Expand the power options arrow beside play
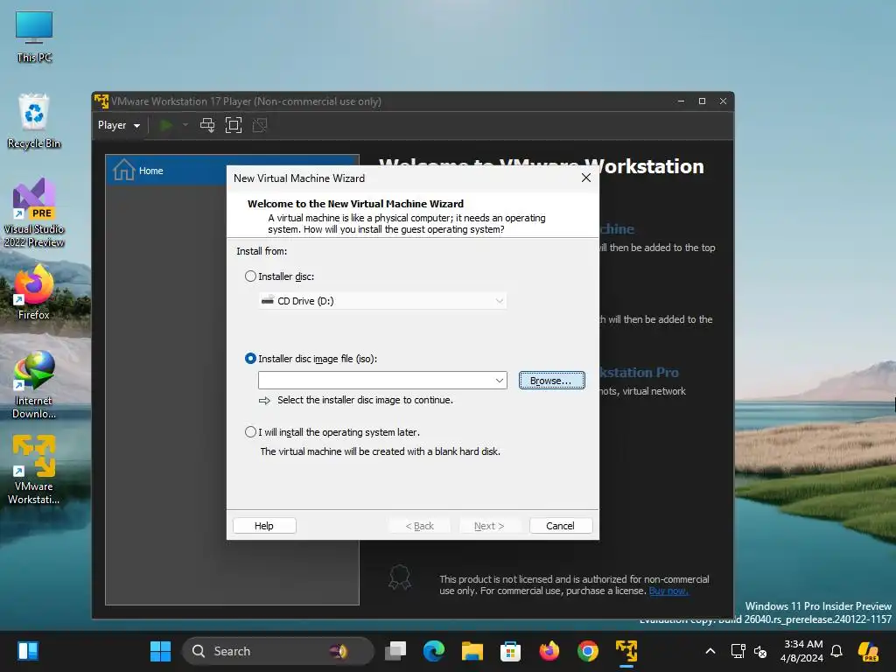The image size is (896, 672). coord(185,125)
